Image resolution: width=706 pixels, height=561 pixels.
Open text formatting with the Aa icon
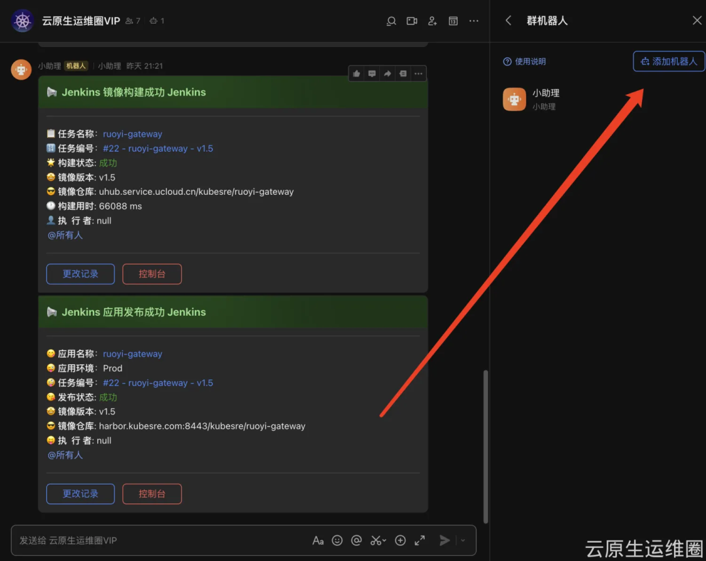click(318, 540)
